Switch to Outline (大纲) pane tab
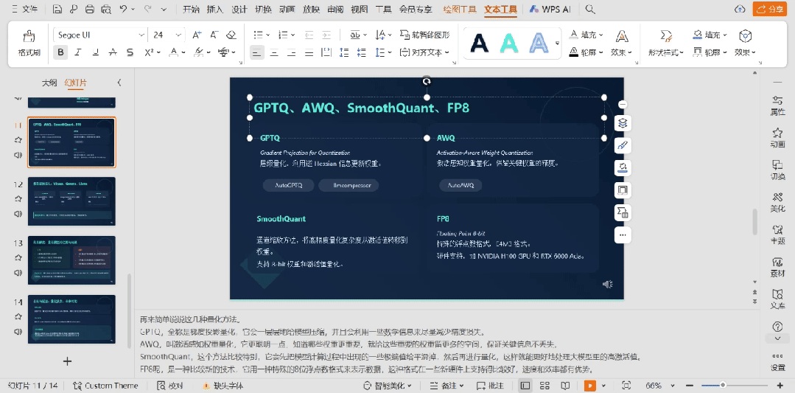The width and height of the screenshot is (795, 393). 49,83
